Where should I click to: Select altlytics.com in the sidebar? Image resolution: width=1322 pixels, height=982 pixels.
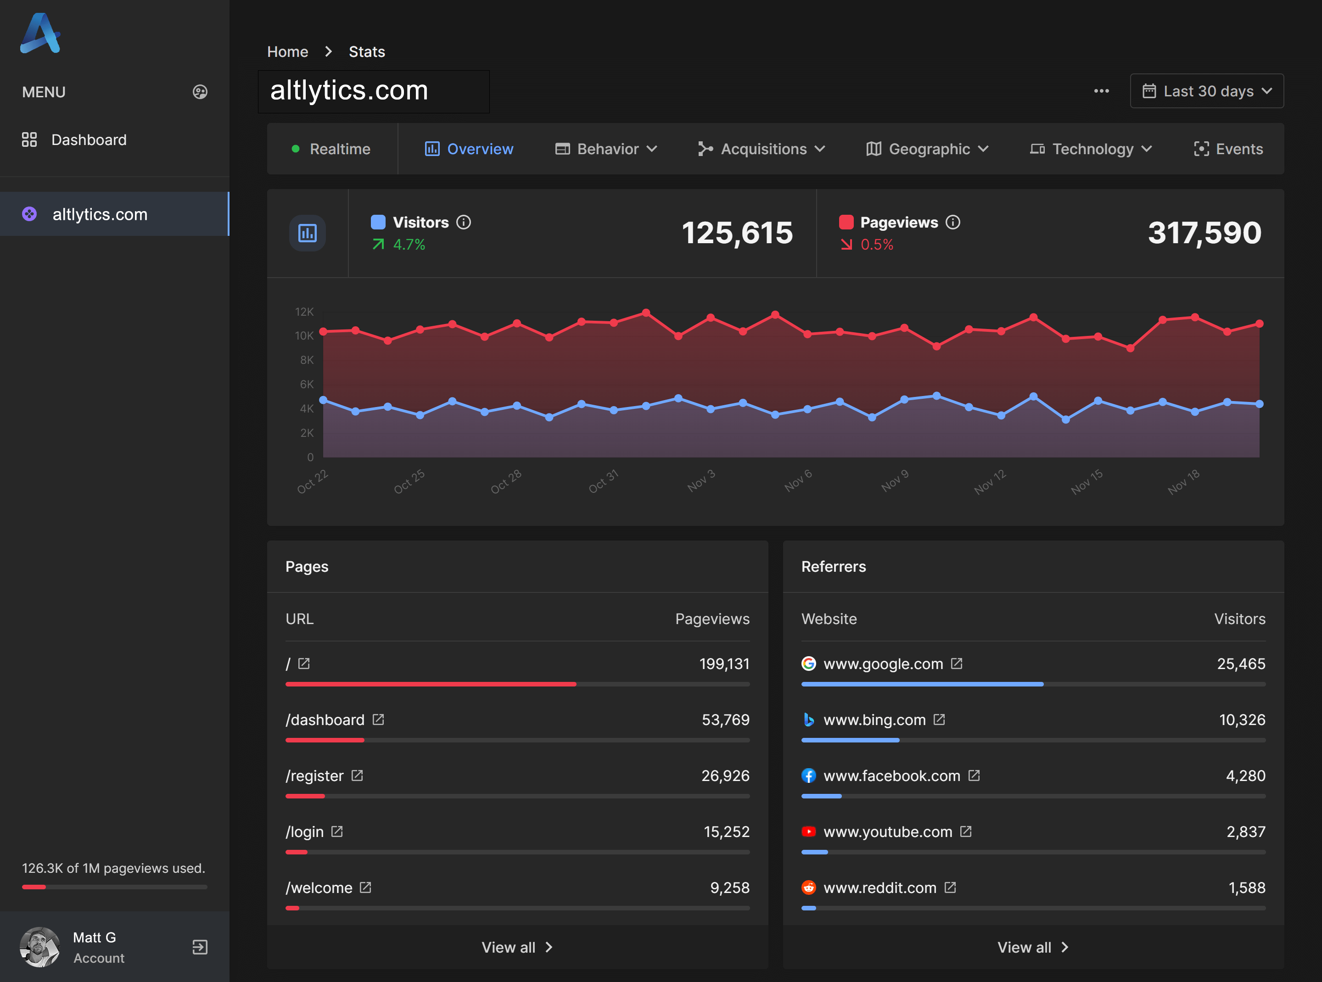(114, 214)
